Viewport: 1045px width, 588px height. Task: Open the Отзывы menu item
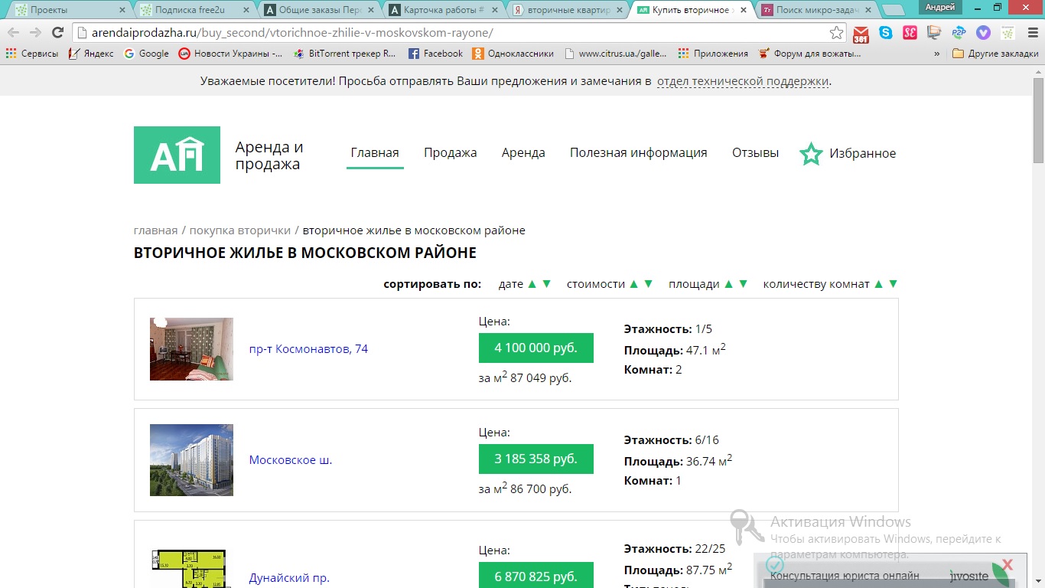tap(756, 153)
